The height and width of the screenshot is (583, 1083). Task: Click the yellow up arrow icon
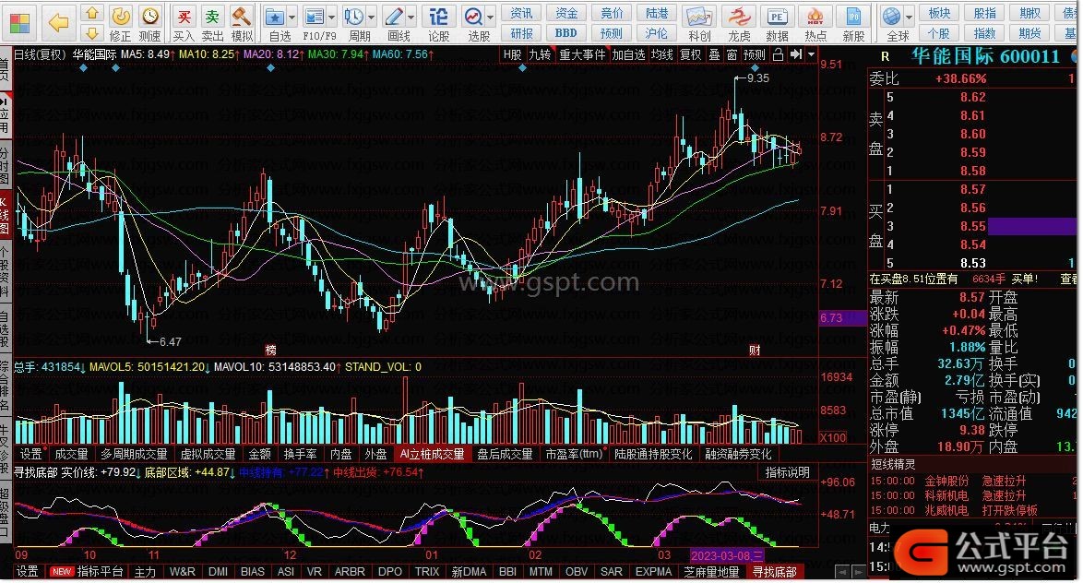click(x=92, y=14)
